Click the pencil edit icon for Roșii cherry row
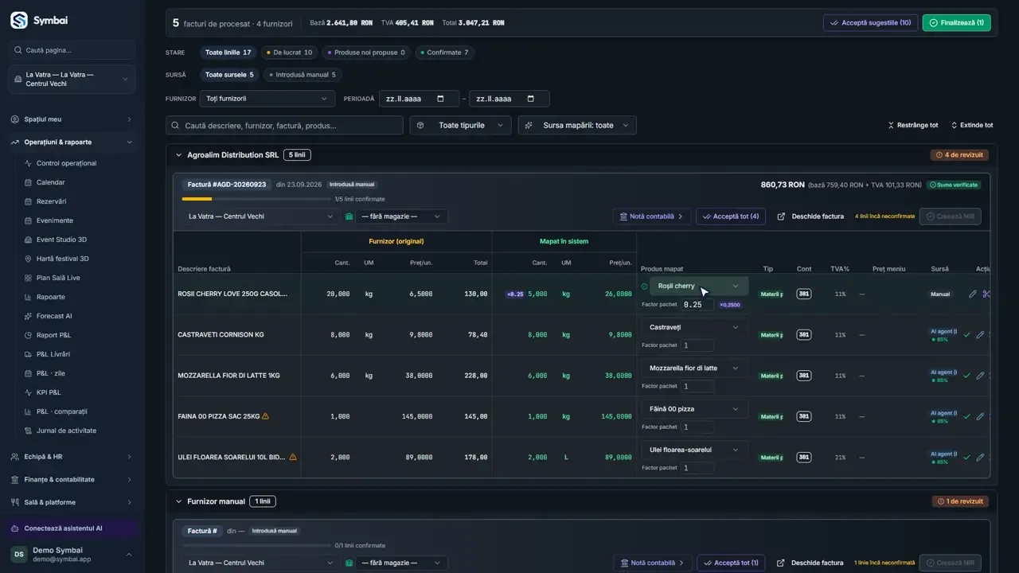Screen dimensions: 1019x573 (x=972, y=294)
